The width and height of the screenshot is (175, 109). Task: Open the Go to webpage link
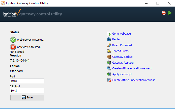(x=122, y=34)
